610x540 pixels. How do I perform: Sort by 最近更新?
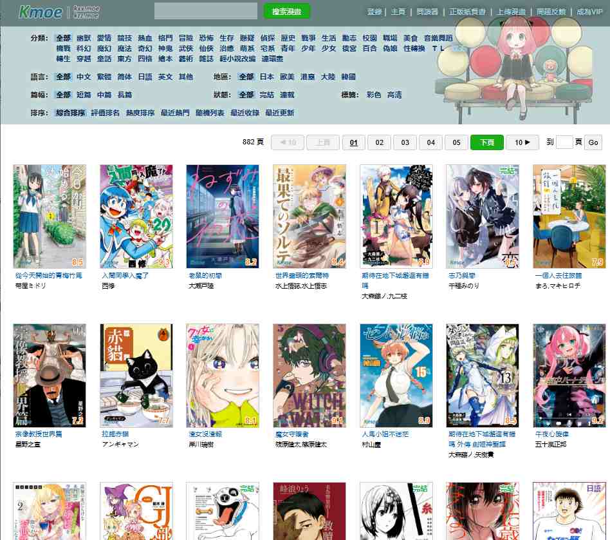click(x=279, y=113)
